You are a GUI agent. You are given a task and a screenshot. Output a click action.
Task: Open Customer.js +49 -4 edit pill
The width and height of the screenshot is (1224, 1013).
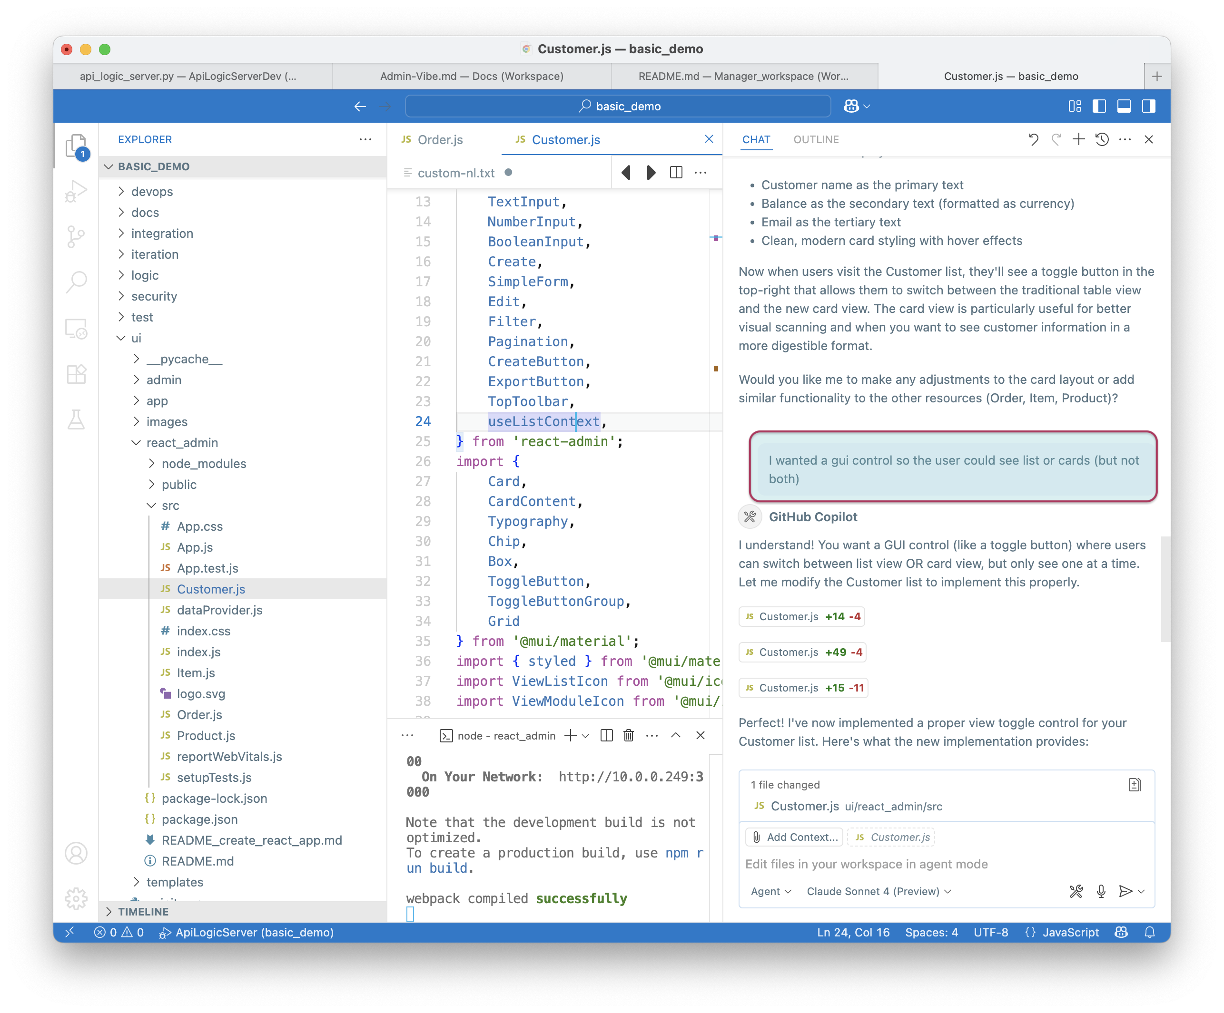click(x=802, y=652)
